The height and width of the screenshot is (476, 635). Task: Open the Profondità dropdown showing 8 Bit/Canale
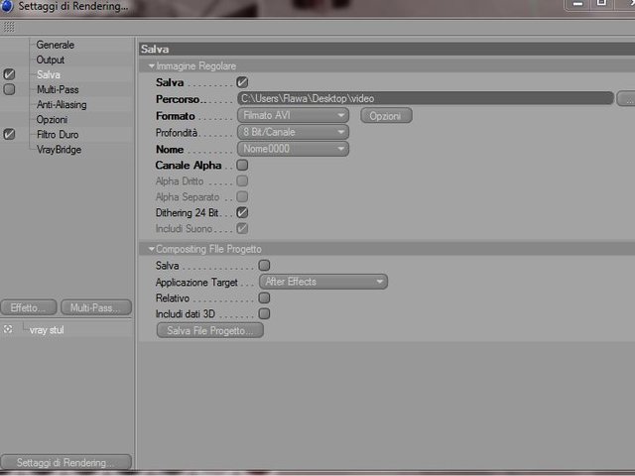(293, 132)
